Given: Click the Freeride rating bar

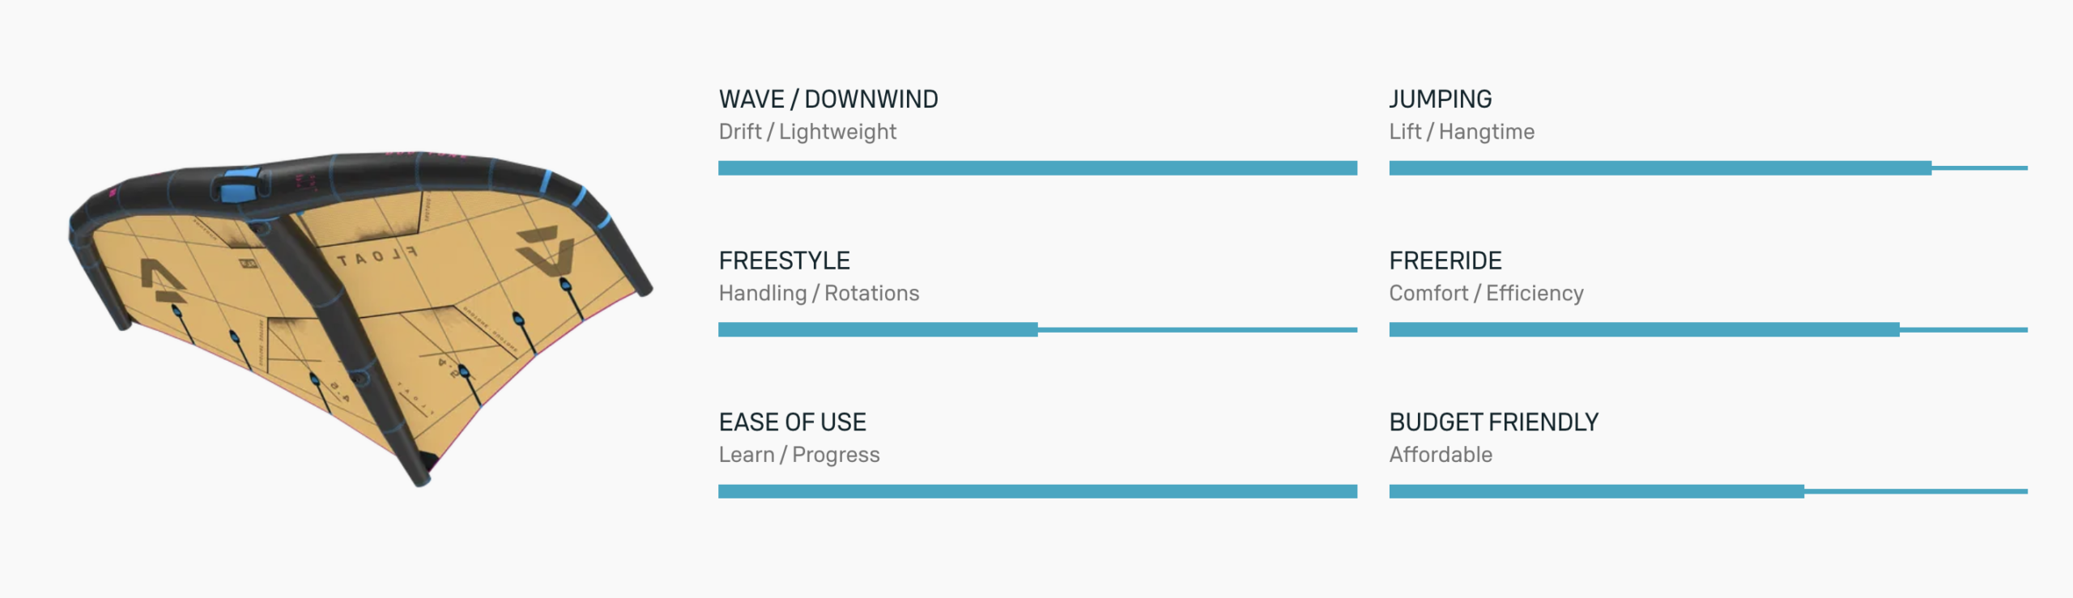Looking at the screenshot, I should [x=1708, y=329].
